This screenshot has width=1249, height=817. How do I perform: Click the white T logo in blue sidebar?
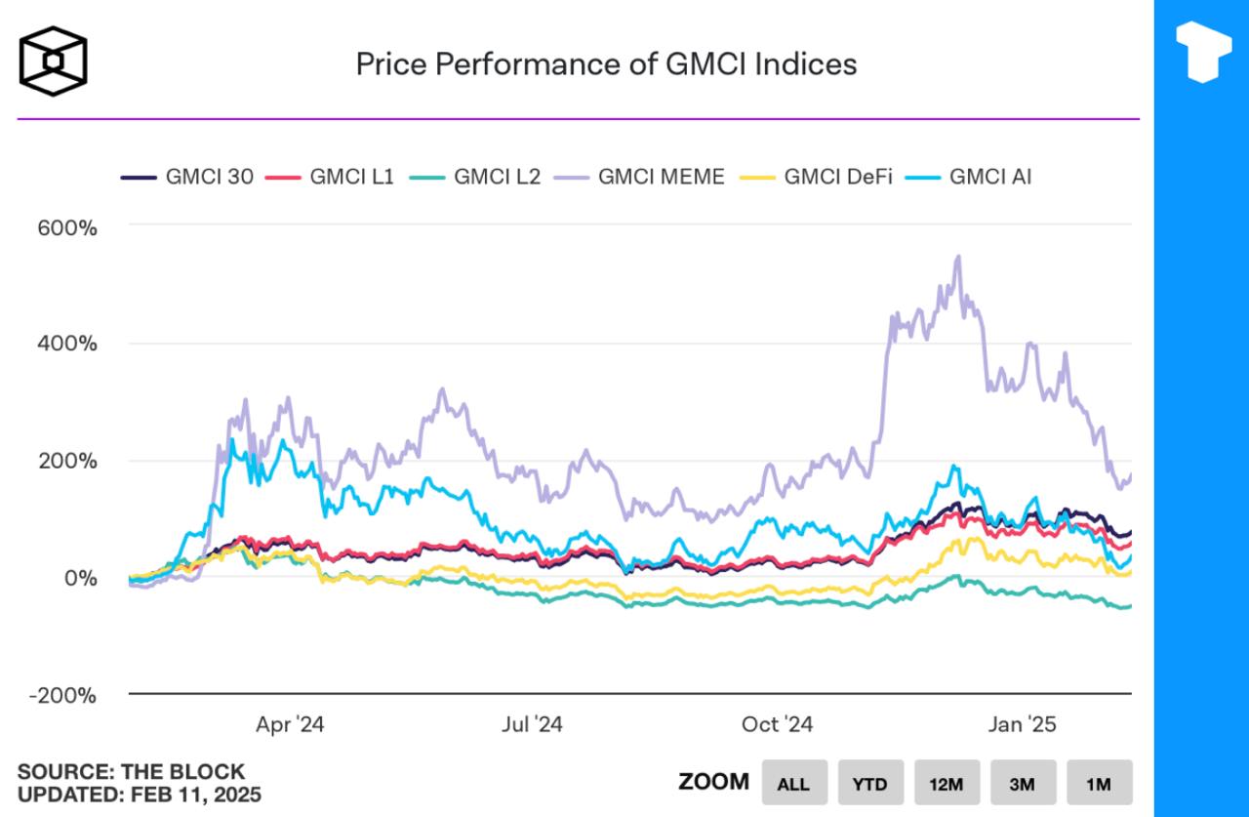coord(1203,49)
